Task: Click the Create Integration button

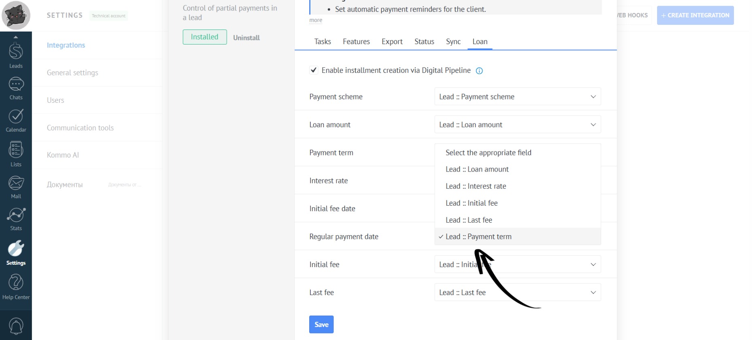Action: pyautogui.click(x=695, y=15)
